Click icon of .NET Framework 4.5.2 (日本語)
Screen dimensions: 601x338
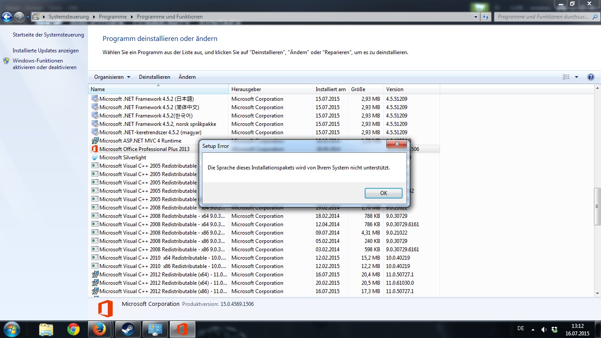(95, 99)
